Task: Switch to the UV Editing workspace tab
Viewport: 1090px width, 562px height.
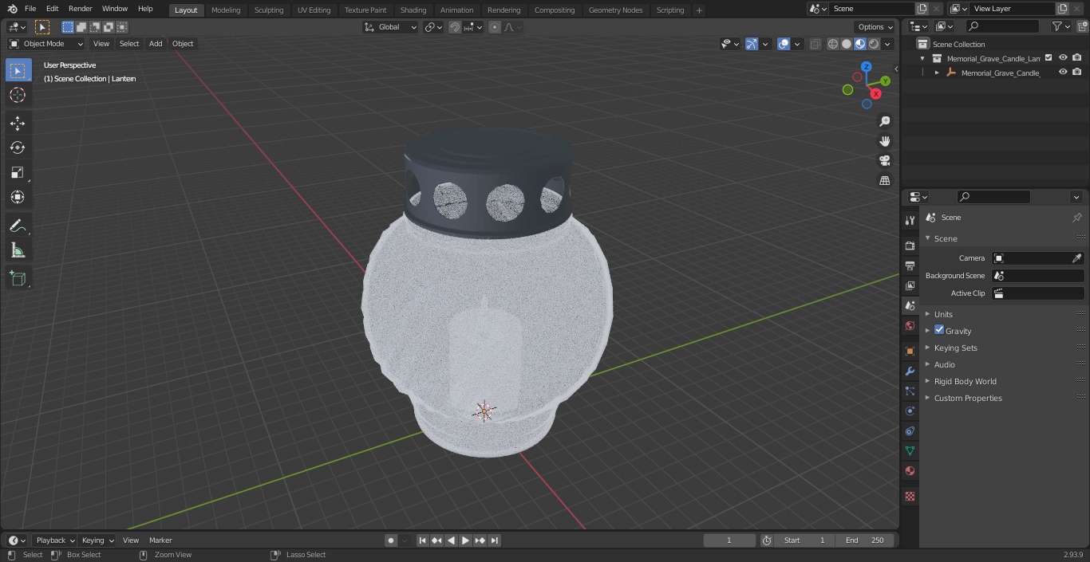Action: pos(314,10)
